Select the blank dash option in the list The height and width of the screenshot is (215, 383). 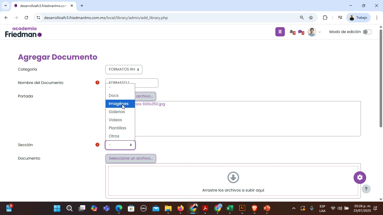pos(120,87)
